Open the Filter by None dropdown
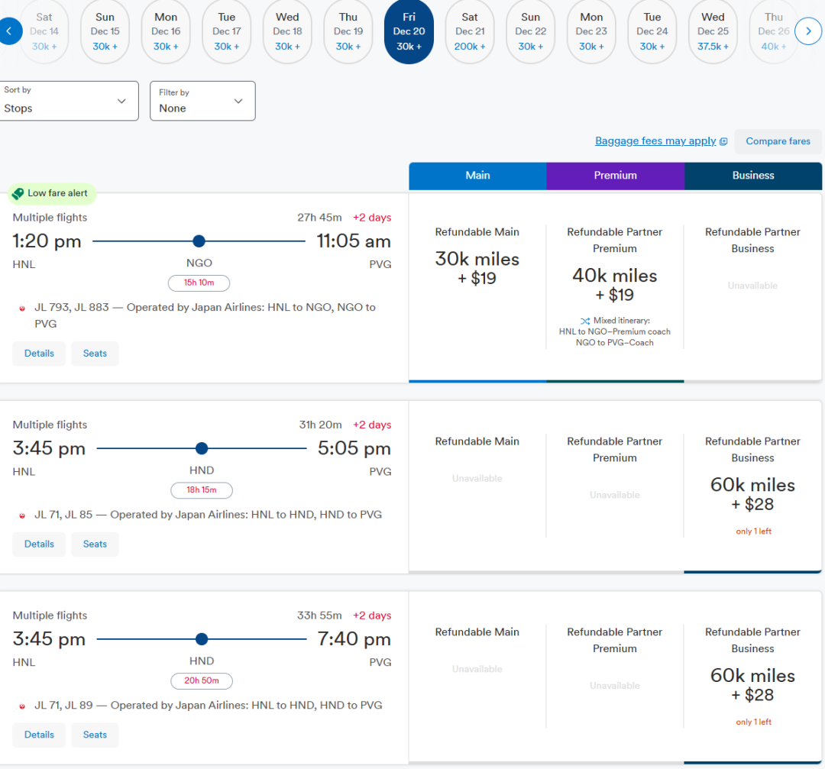 tap(202, 101)
